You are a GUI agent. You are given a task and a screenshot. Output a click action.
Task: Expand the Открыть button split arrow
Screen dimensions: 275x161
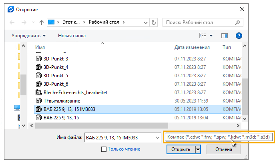(197, 149)
